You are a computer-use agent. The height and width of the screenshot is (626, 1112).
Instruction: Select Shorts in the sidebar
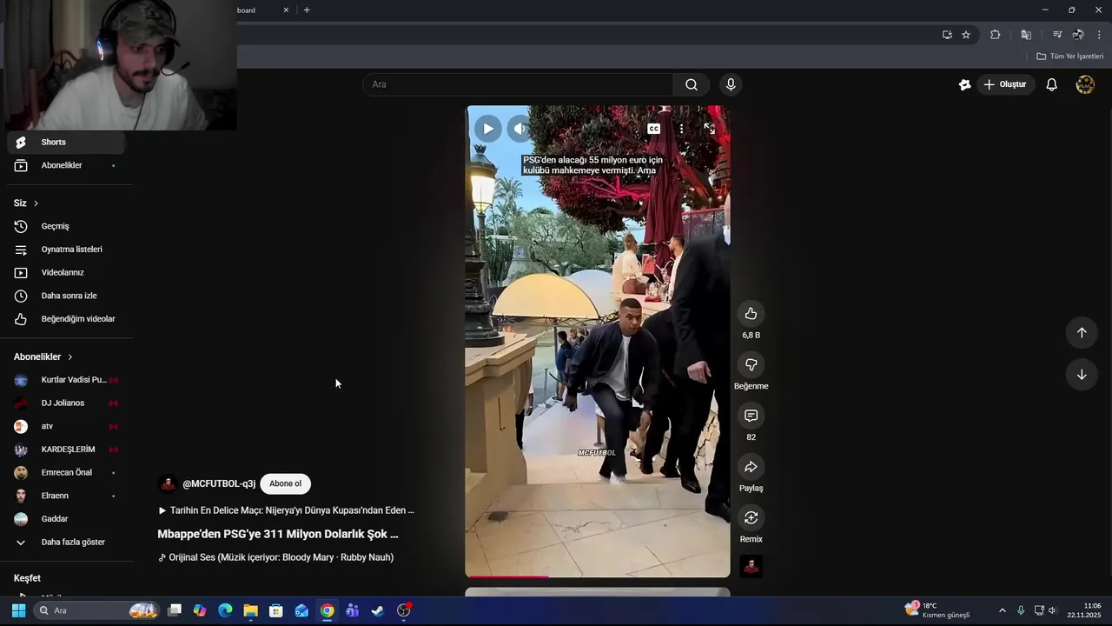pyautogui.click(x=66, y=142)
